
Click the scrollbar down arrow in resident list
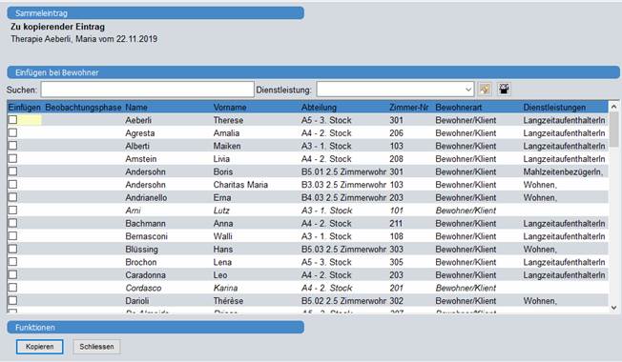pos(613,308)
